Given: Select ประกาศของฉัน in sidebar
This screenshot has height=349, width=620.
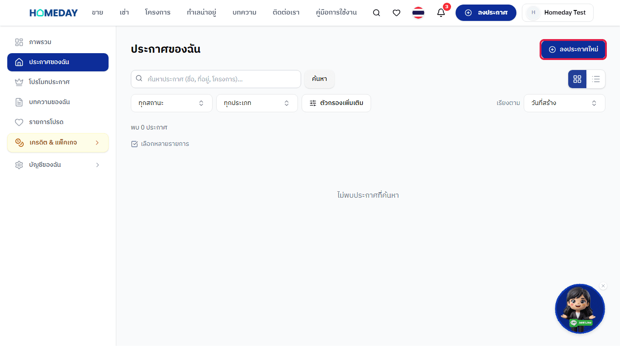Looking at the screenshot, I should click(58, 62).
